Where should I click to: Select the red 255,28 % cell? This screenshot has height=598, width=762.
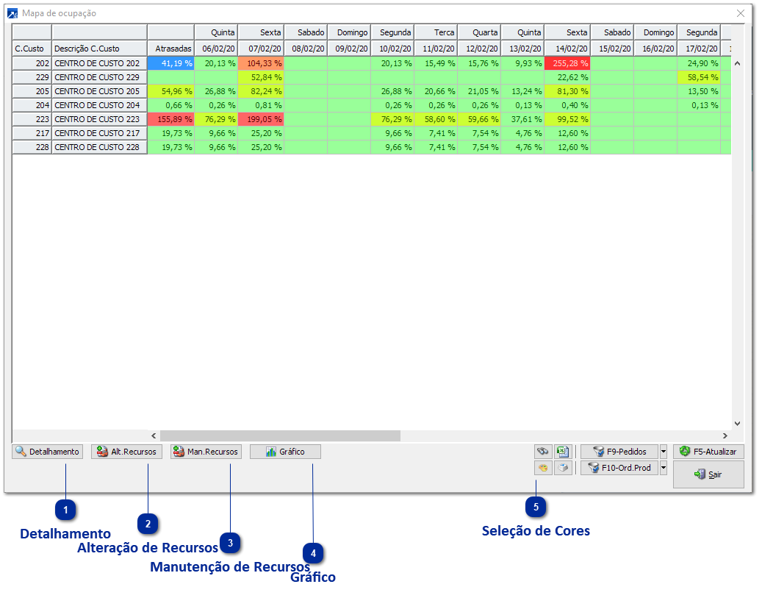click(x=567, y=63)
